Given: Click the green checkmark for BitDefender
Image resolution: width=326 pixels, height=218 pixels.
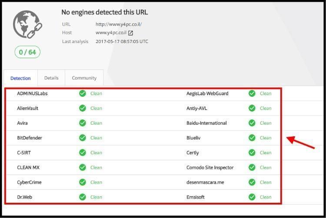Looking at the screenshot, I should point(83,138).
